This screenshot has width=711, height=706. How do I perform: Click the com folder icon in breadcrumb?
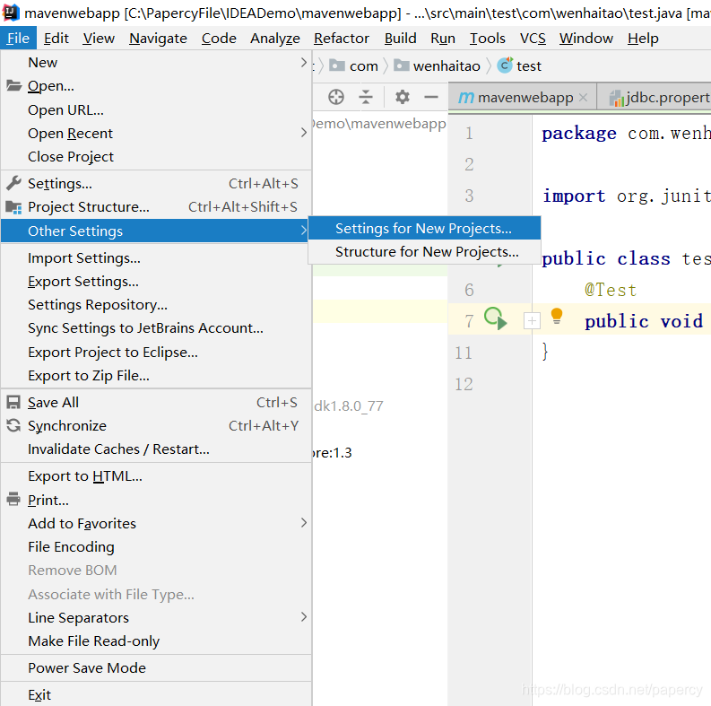337,65
